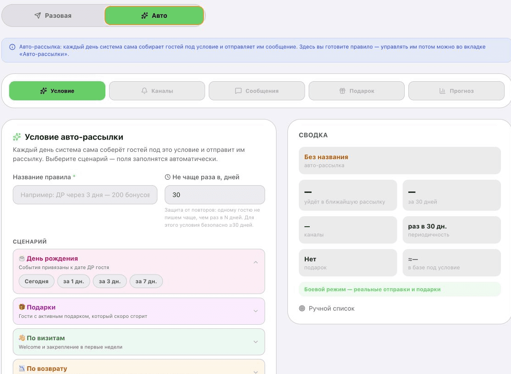
Task: Click the bar chart icon on Прогноз tab
Action: pos(442,91)
